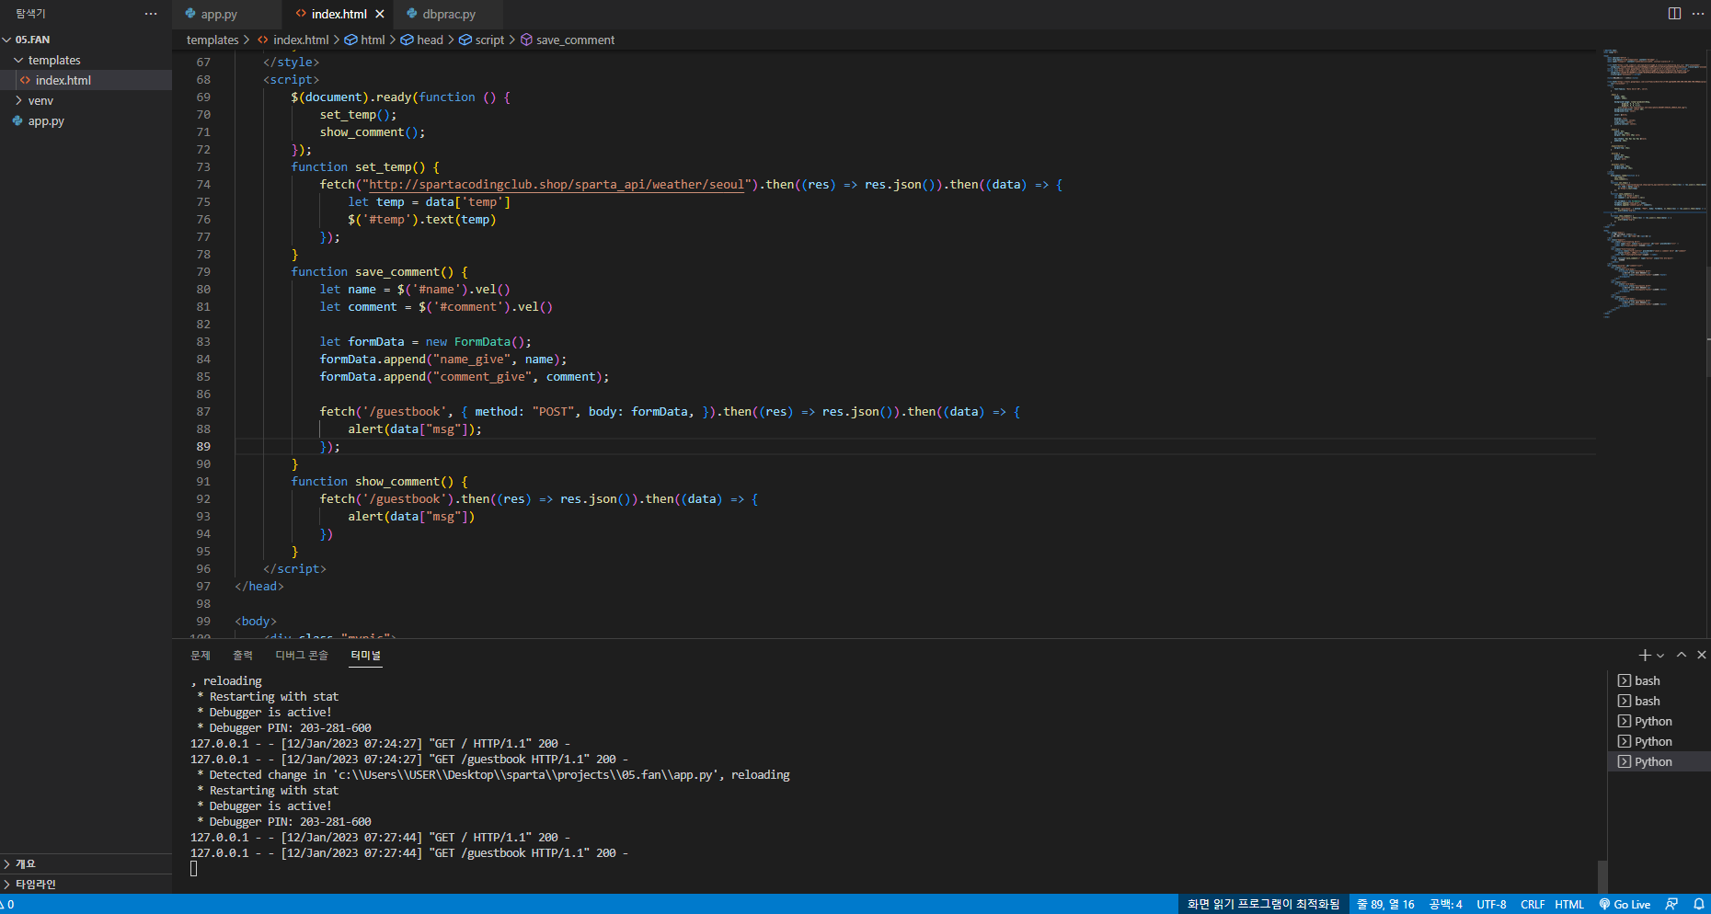The height and width of the screenshot is (914, 1711).
Task: Split the editor to the right
Action: [x=1674, y=14]
